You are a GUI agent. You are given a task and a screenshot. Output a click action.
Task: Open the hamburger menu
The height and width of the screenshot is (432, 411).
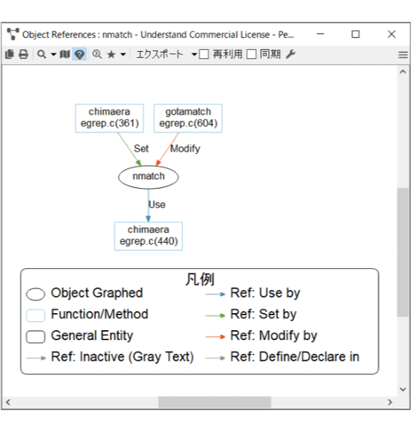click(403, 55)
